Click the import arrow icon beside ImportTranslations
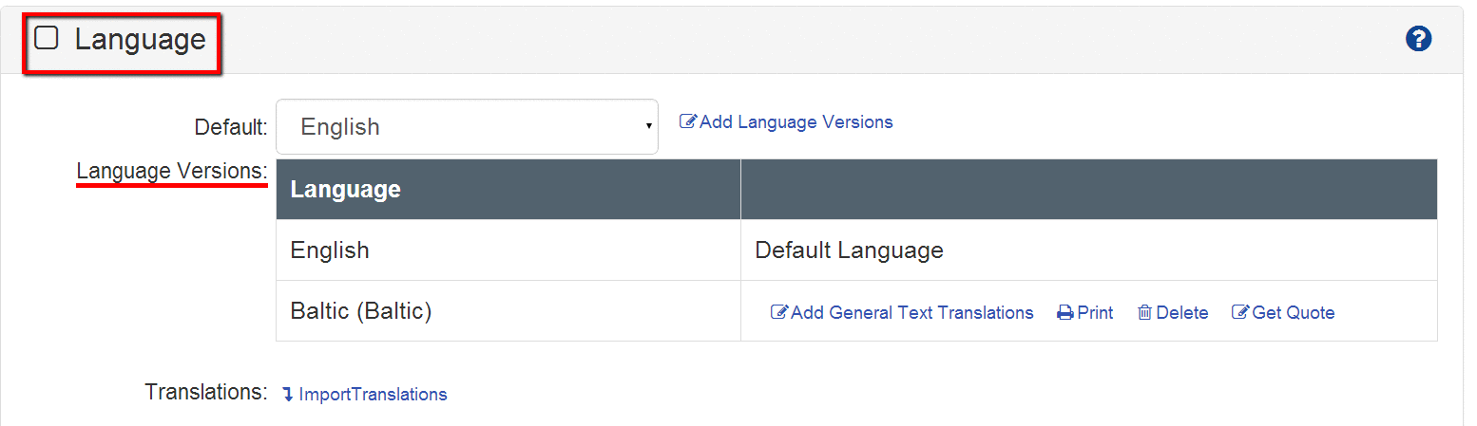Screen dimensions: 1477x426 (288, 395)
